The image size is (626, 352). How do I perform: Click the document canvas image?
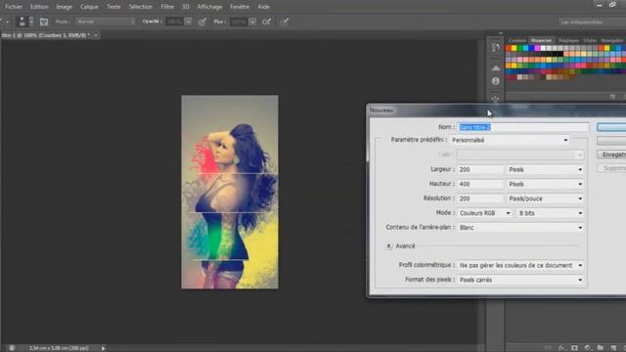coord(230,192)
